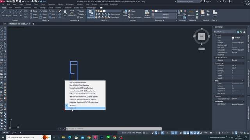This screenshot has width=250, height=140.
Task: Select the Circle tool
Action: point(15,13)
